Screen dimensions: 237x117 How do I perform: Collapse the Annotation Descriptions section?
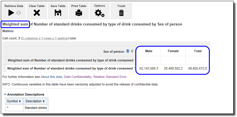click(6, 94)
